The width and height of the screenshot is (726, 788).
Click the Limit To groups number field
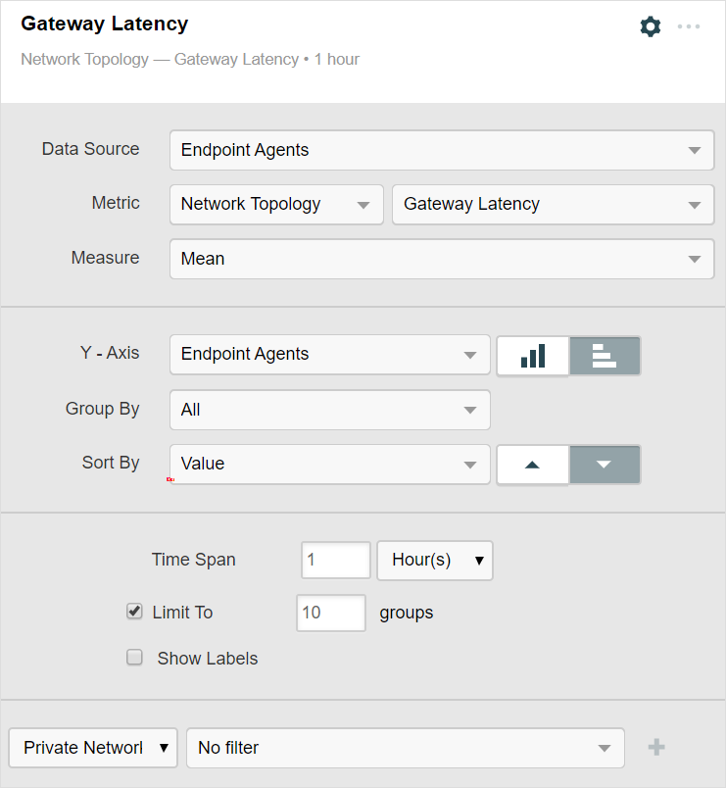330,613
